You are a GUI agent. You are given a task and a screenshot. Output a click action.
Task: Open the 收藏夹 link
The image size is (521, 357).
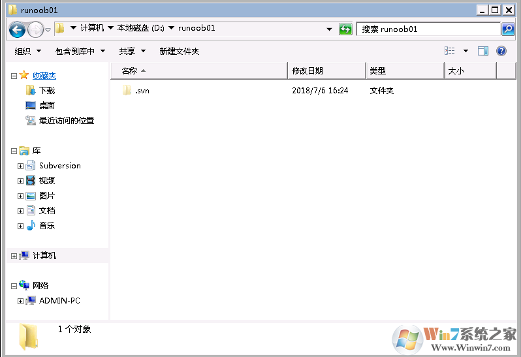(44, 76)
